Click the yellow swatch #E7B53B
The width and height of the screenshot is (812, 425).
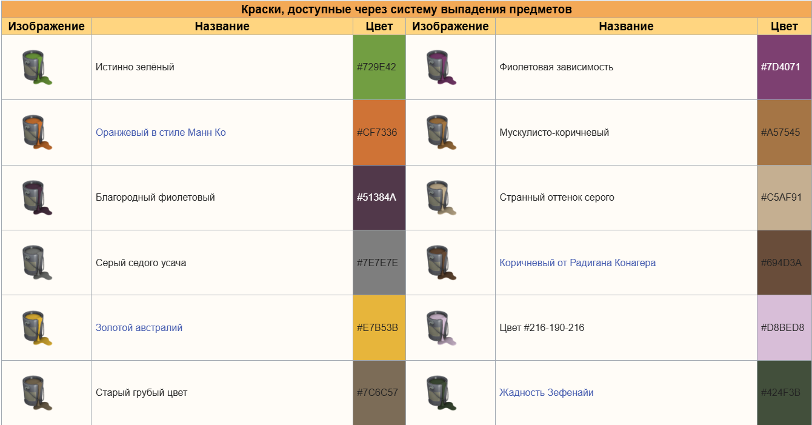[379, 328]
